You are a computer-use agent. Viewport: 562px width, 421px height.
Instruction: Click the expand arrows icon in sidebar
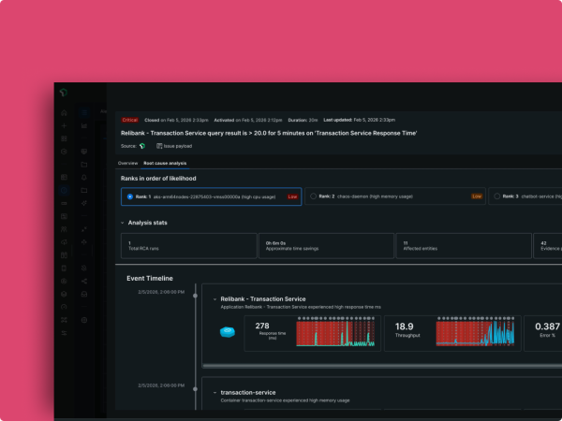(83, 228)
